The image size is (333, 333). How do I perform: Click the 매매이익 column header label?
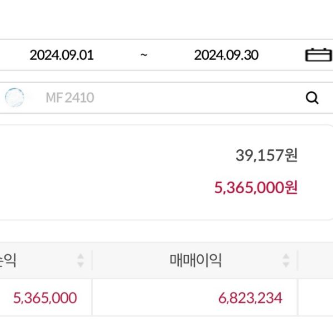pyautogui.click(x=195, y=260)
